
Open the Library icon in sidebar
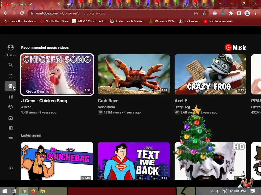click(10, 128)
